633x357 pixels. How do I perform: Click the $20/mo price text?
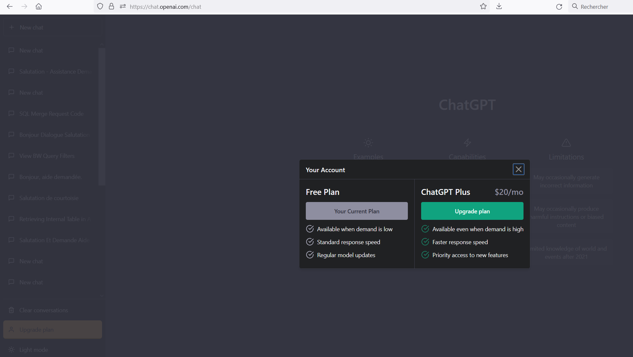tap(509, 192)
